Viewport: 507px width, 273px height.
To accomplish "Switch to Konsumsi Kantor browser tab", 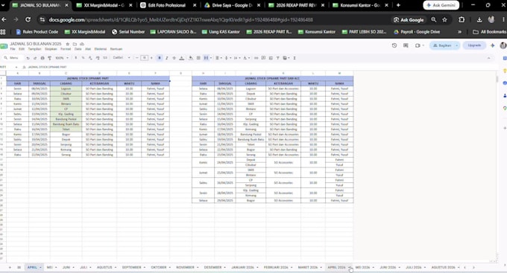I will [x=360, y=5].
